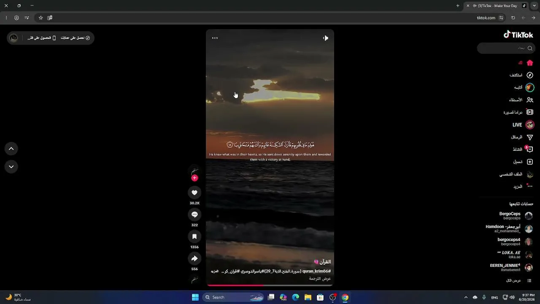This screenshot has width=540, height=304.
Task: Open the Explore page (استكشف)
Action: (521, 75)
